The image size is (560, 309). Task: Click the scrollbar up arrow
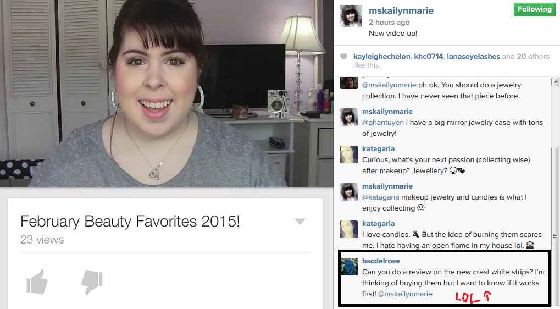pos(556,82)
